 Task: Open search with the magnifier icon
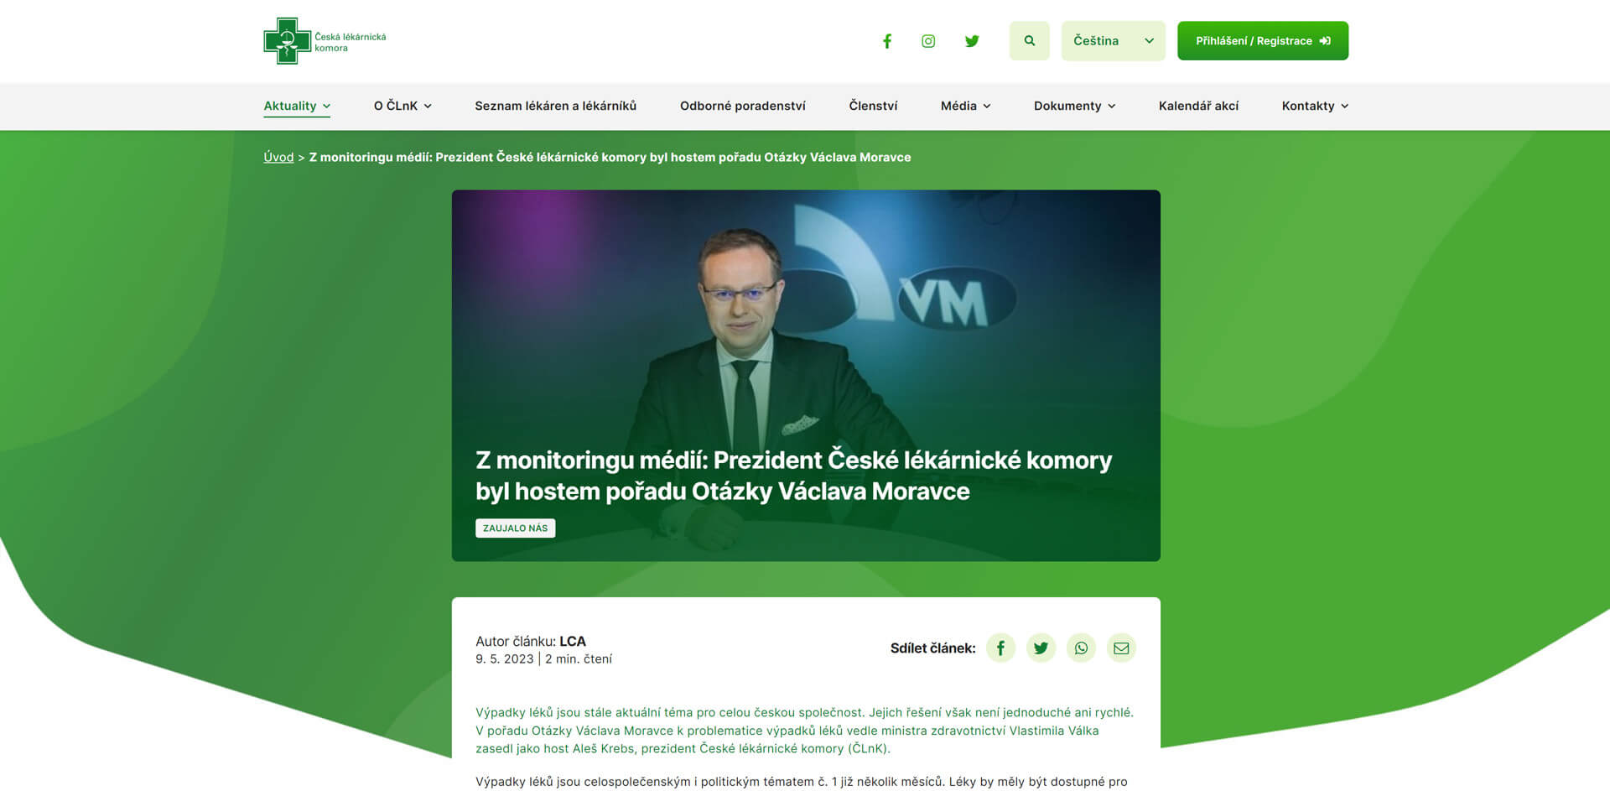coord(1030,41)
